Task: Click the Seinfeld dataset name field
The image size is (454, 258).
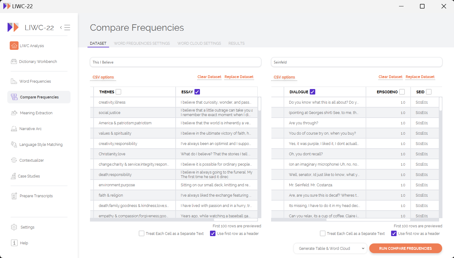Action: [x=357, y=62]
